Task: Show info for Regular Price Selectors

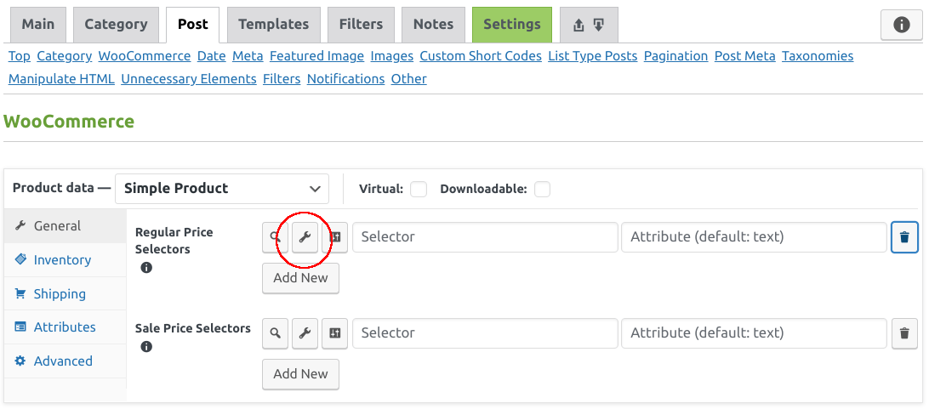Action: pyautogui.click(x=146, y=268)
